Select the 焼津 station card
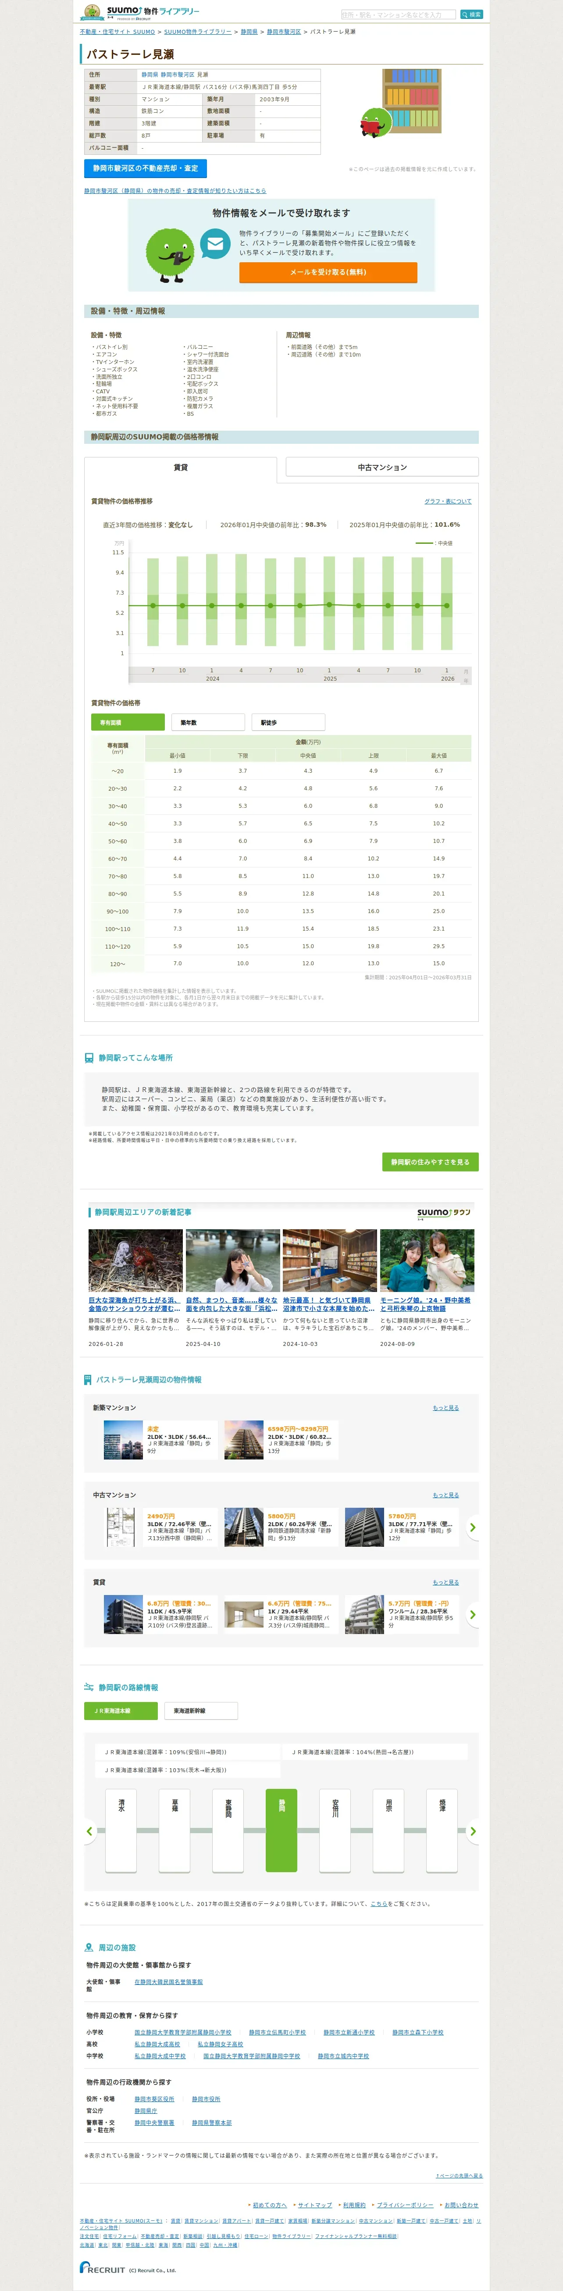Viewport: 563px width, 2291px height. [x=442, y=1831]
